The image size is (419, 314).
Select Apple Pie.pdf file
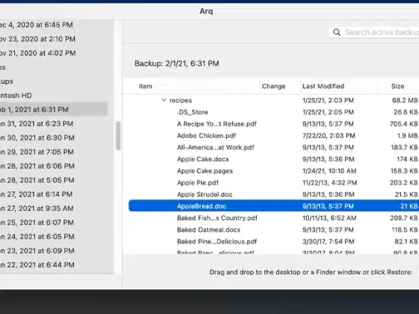point(198,182)
